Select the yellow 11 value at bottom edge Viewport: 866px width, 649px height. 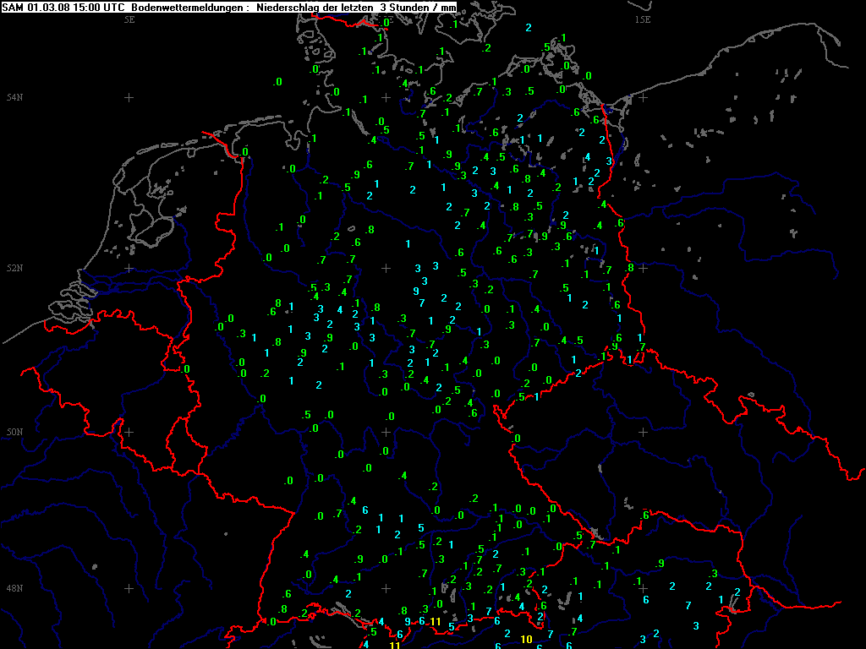[394, 645]
